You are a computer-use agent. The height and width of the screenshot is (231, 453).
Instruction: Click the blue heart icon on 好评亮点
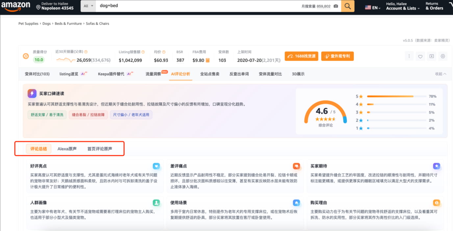coord(156,166)
